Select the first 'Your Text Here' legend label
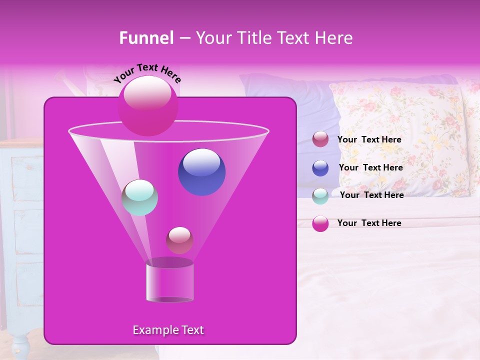Image resolution: width=480 pixels, height=360 pixels. click(370, 139)
